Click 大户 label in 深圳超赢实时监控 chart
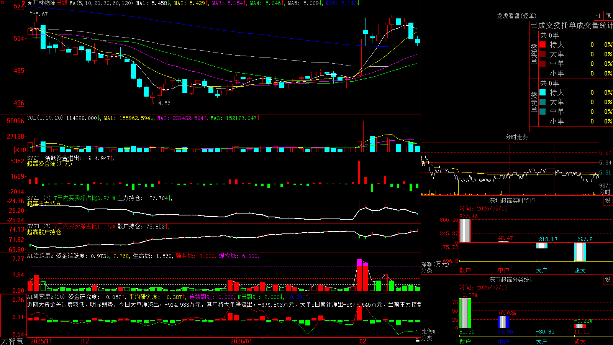Screen dimensions: 613x345 (542, 270)
